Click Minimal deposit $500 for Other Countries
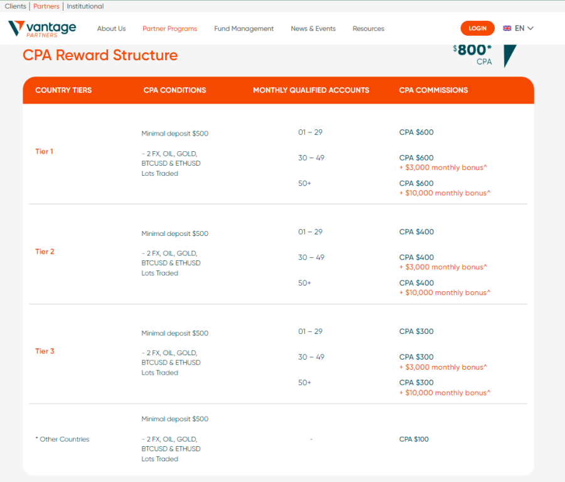 point(175,419)
